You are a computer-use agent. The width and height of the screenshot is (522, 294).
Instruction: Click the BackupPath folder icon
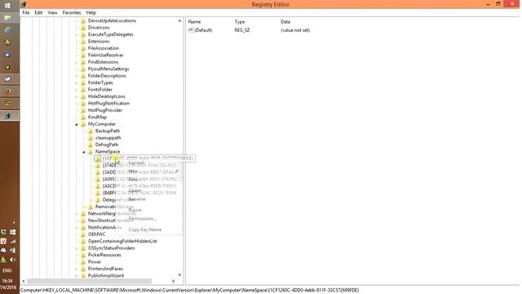pos(91,131)
